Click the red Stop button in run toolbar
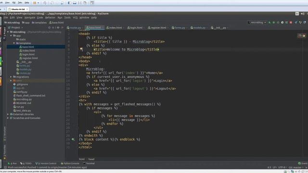 (291, 23)
